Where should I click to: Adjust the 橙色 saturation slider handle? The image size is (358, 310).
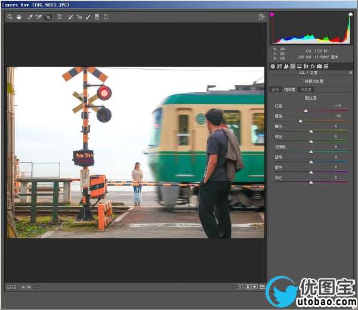point(301,121)
